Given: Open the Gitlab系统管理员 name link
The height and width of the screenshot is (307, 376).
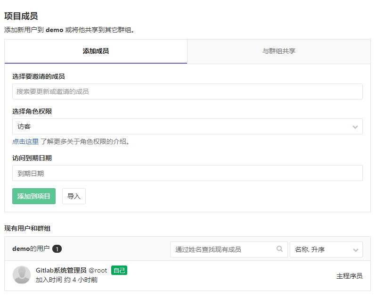Looking at the screenshot, I should point(61,270).
